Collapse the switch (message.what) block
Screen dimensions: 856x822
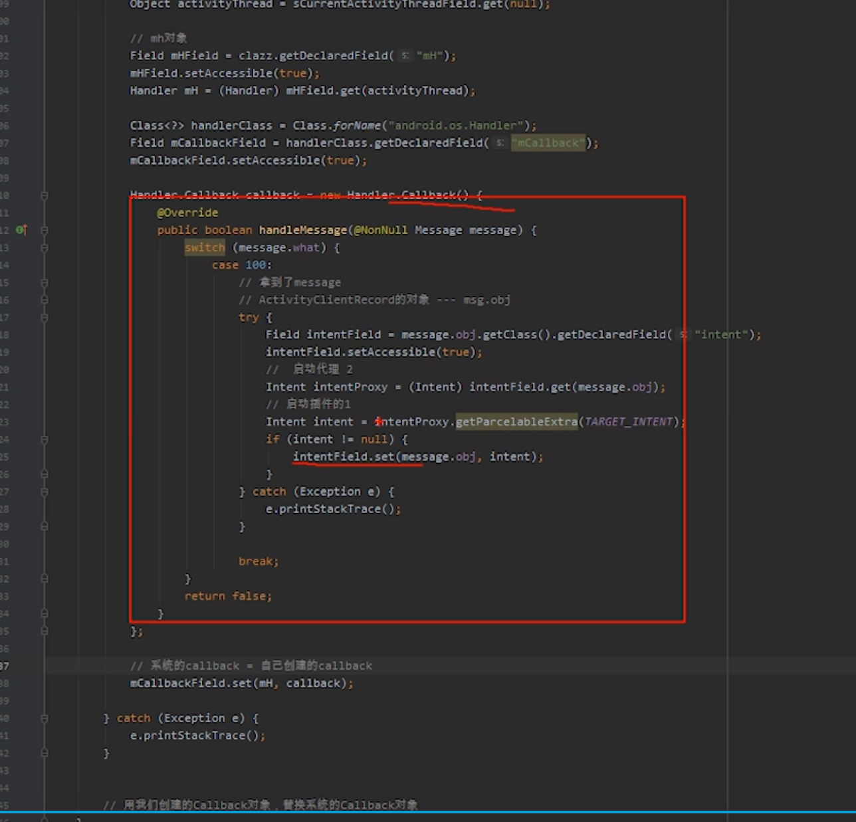[45, 248]
